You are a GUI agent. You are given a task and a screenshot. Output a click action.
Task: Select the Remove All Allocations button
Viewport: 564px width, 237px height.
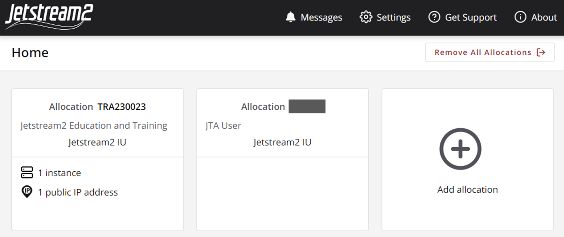tap(490, 52)
